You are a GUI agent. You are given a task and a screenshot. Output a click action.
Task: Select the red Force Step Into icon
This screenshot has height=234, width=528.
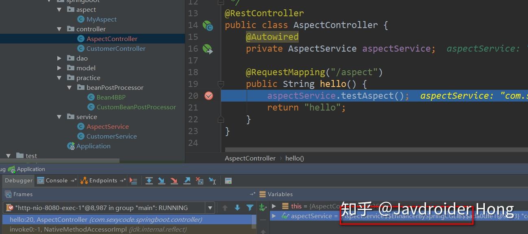tap(174, 180)
